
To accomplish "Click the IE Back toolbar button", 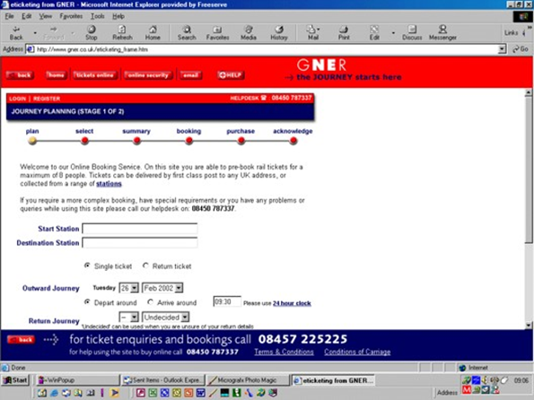I will [x=16, y=32].
